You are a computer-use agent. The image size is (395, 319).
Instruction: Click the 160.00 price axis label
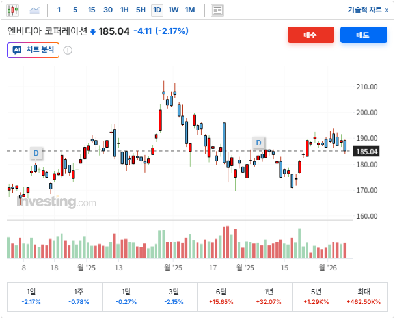(367, 216)
